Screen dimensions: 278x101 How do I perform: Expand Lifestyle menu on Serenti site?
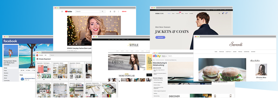(x=228, y=52)
